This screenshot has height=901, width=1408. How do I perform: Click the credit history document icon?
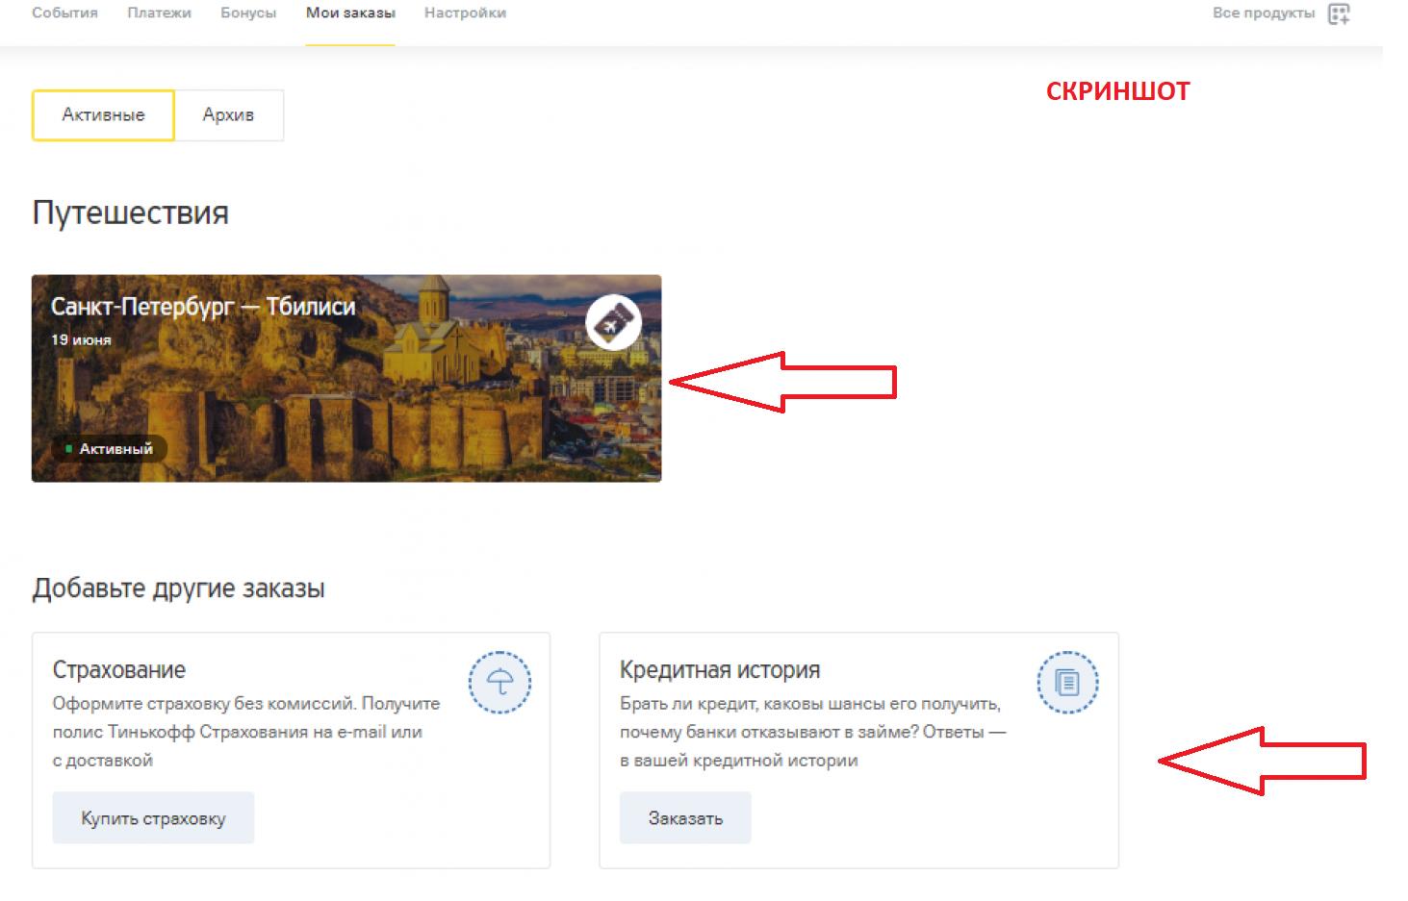click(1067, 683)
